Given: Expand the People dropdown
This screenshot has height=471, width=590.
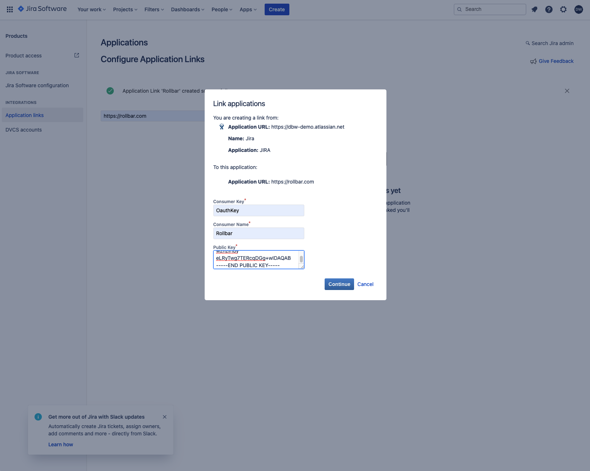Looking at the screenshot, I should 222,9.
